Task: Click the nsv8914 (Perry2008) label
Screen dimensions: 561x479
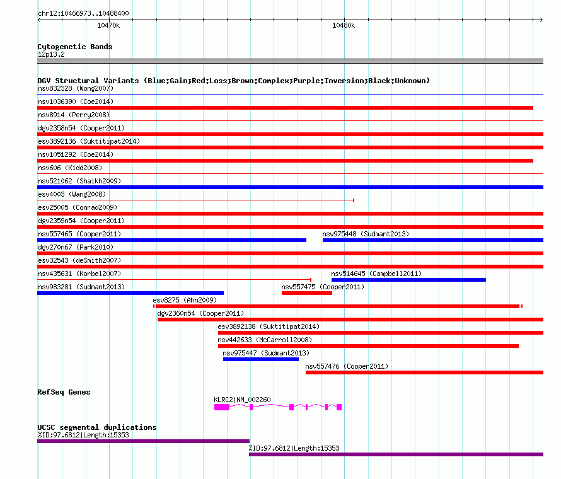Action: click(x=74, y=115)
